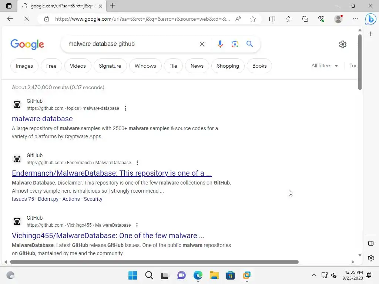Select the News filter chip

tap(197, 66)
